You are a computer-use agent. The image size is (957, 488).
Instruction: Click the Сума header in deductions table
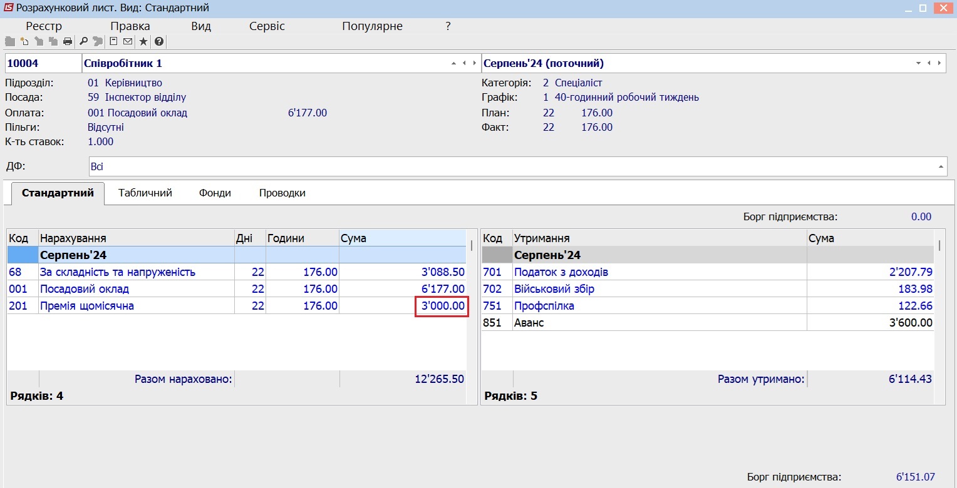(x=871, y=238)
